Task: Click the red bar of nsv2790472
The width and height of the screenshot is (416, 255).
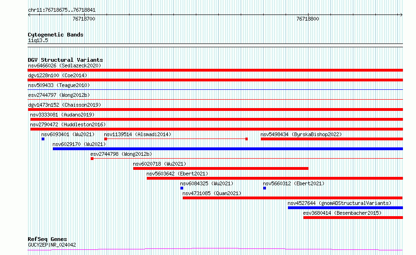Action: click(x=216, y=129)
